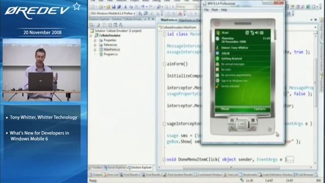The width and height of the screenshot is (325, 183).
Task: Open the Flash menu in the emulator window
Action: (x=215, y=10)
